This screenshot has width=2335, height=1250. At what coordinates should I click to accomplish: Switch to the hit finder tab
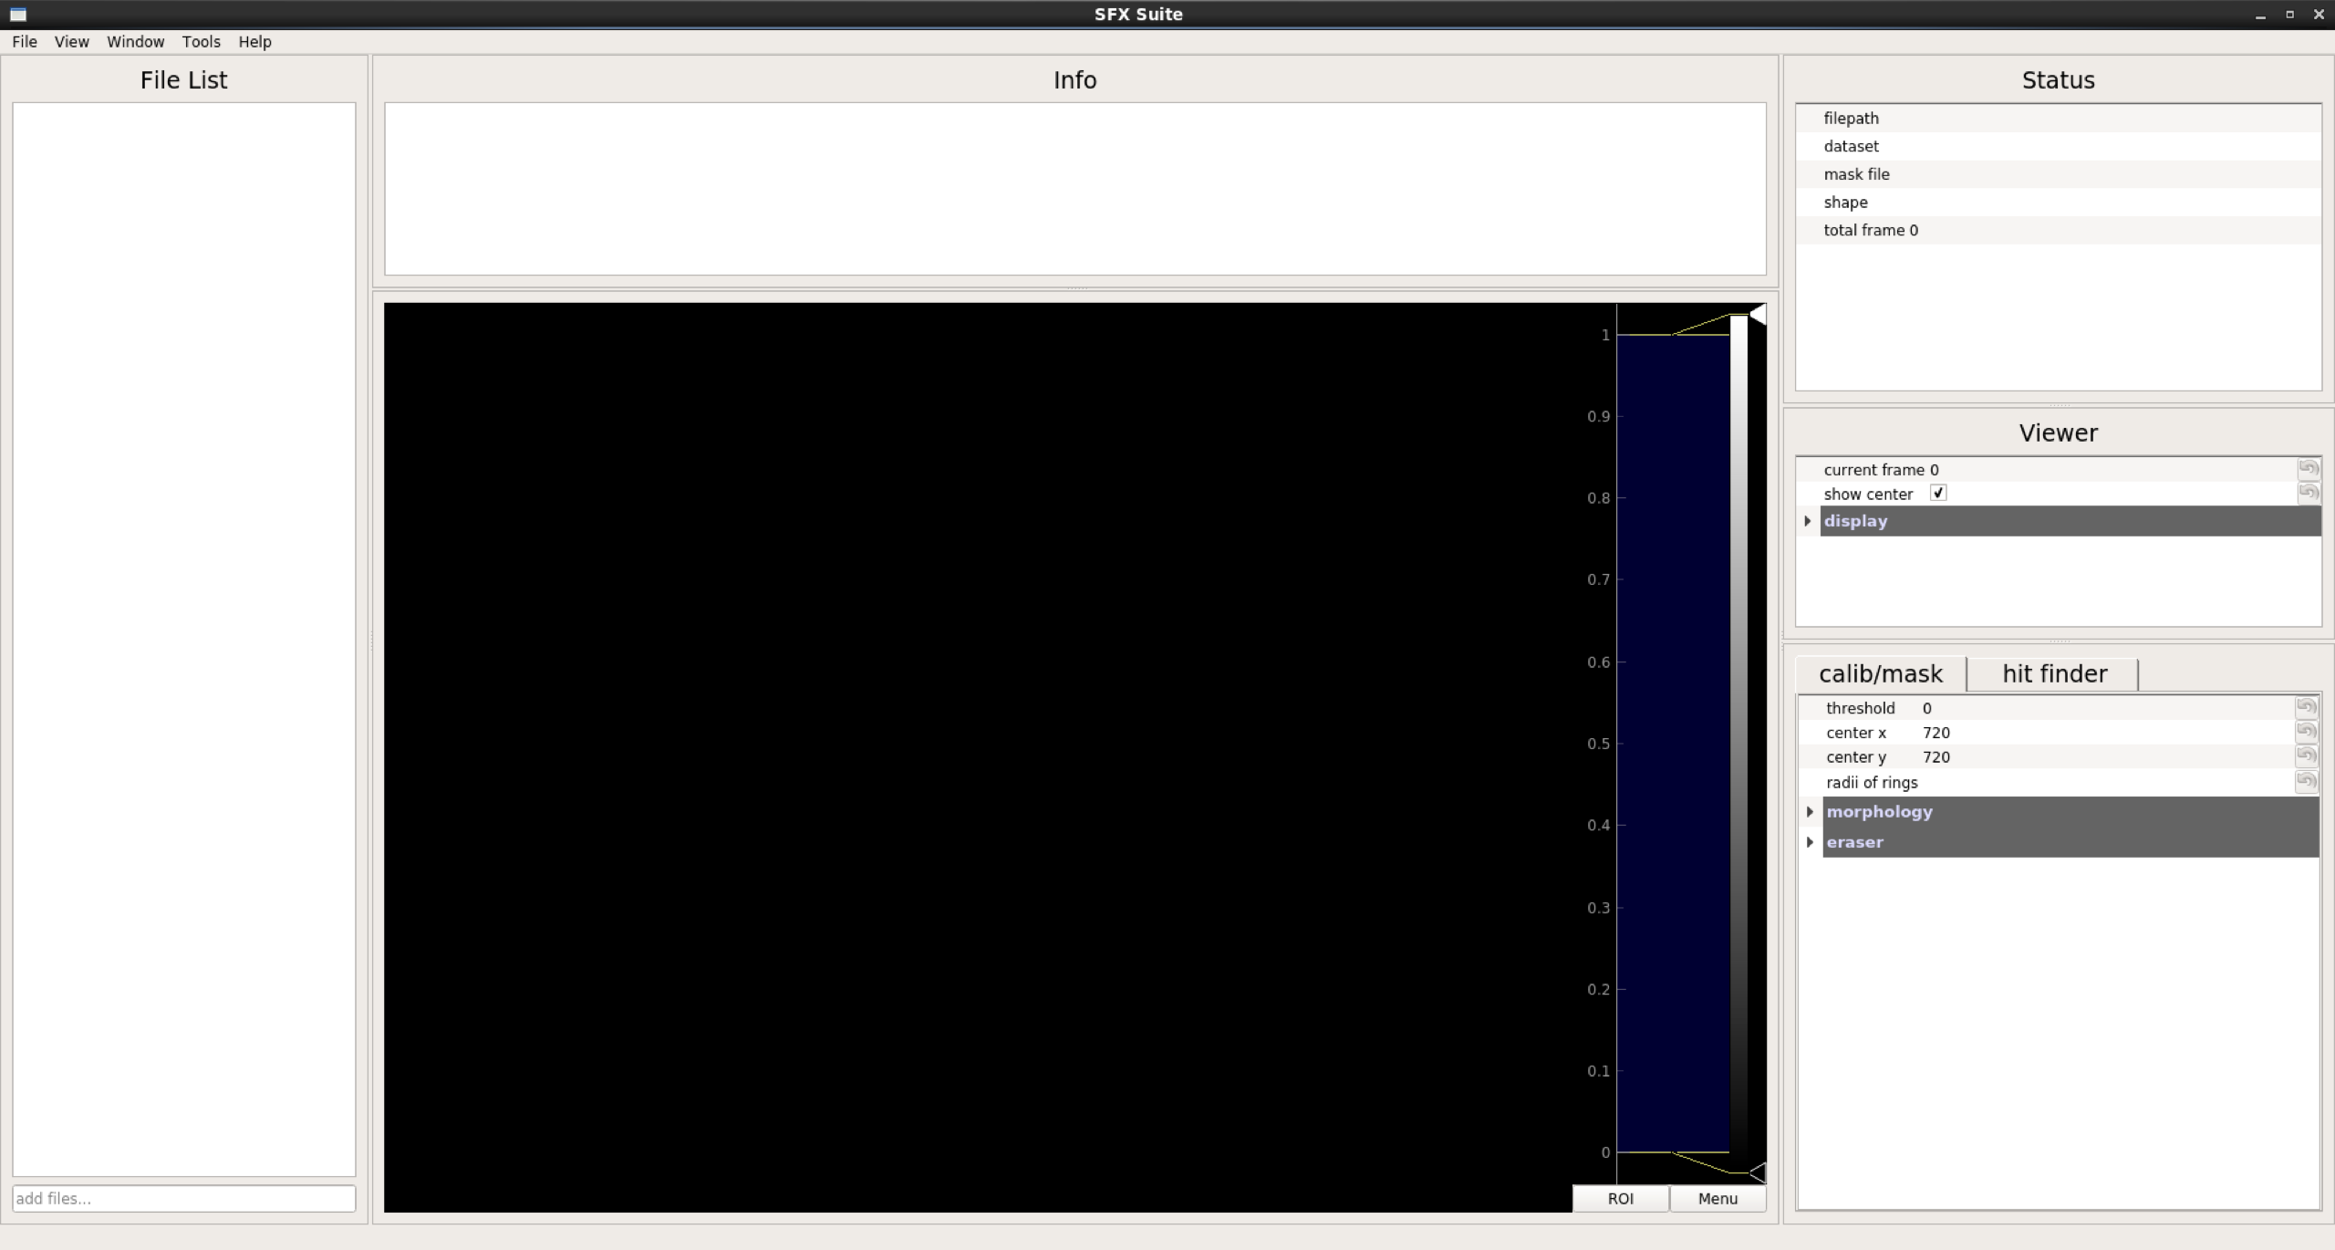pos(2054,673)
